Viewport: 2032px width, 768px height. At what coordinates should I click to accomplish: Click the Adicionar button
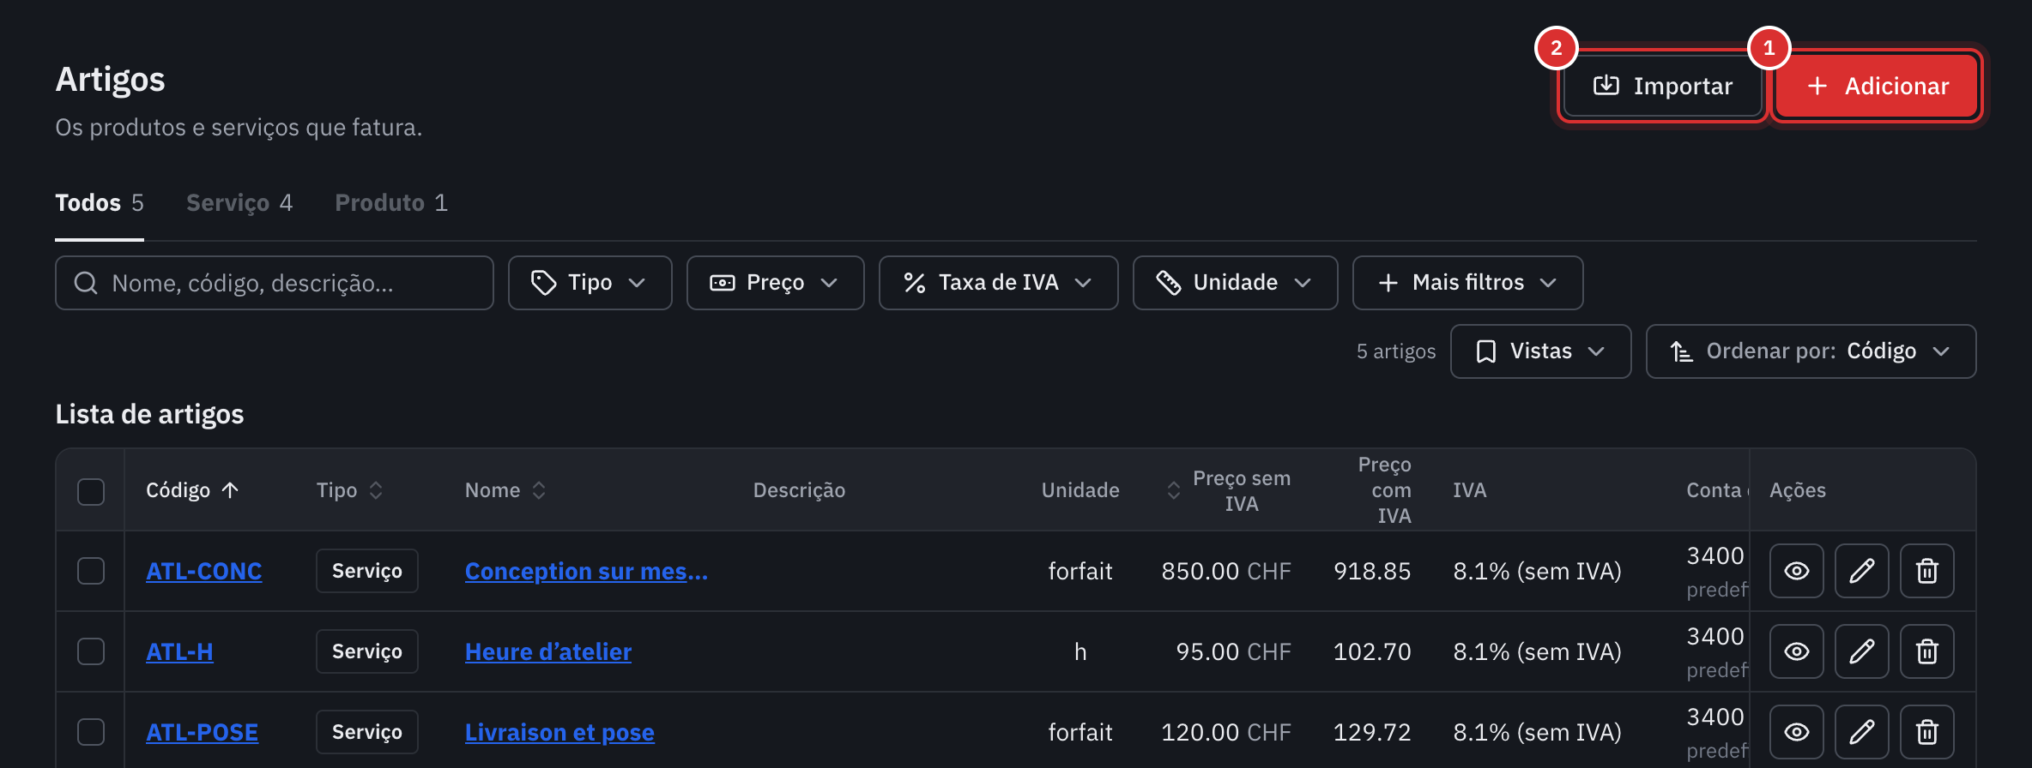pos(1877,86)
